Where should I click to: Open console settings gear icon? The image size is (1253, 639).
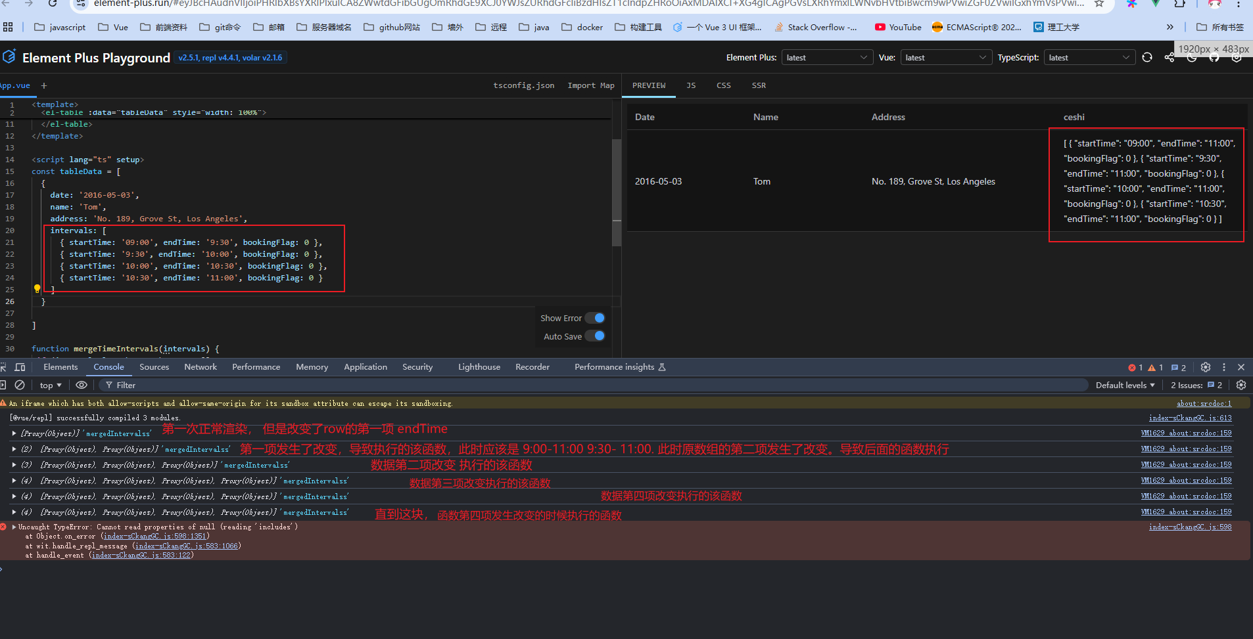click(1241, 385)
